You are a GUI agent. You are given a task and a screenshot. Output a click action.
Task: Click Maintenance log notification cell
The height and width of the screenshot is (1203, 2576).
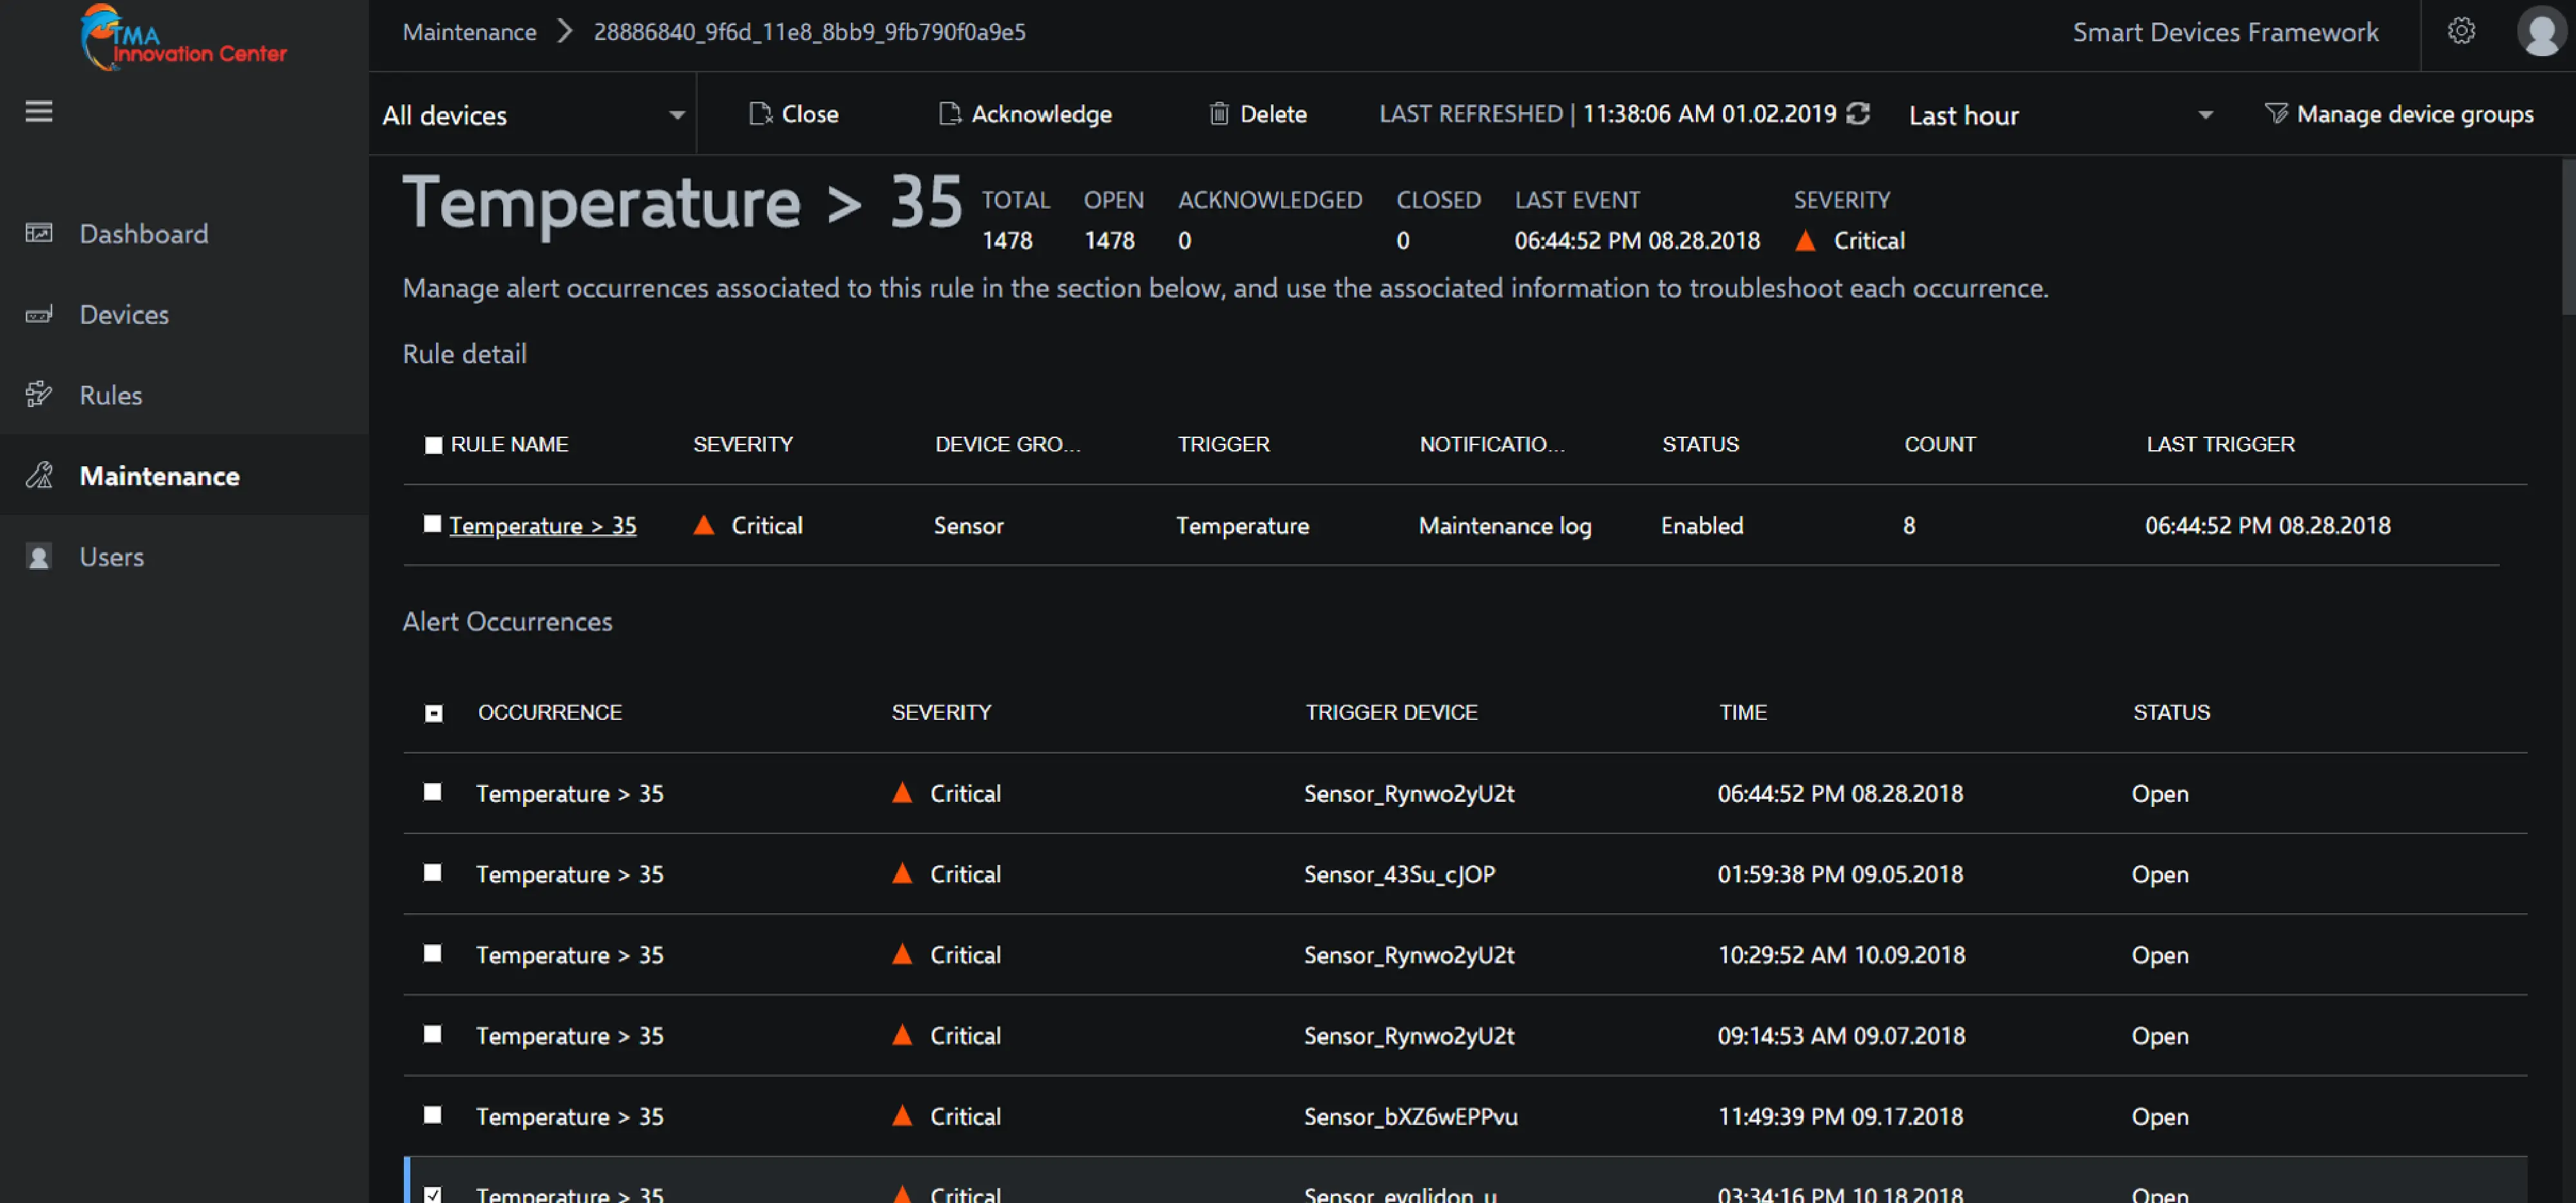click(1505, 526)
